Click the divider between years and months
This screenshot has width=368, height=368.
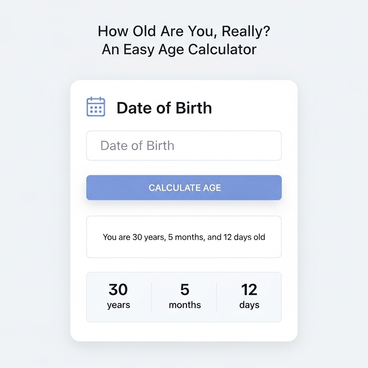pos(152,297)
